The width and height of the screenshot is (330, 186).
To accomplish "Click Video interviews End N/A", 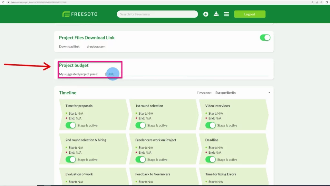I will (x=215, y=118).
